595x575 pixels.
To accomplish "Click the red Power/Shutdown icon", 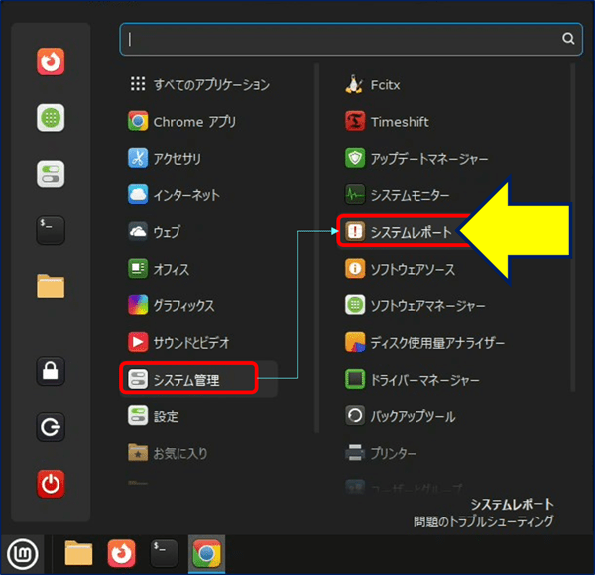I will pyautogui.click(x=51, y=484).
